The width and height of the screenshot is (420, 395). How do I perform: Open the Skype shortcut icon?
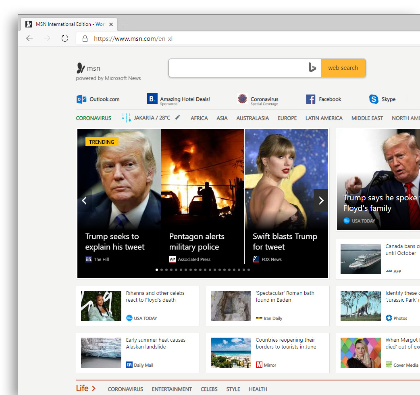[374, 99]
